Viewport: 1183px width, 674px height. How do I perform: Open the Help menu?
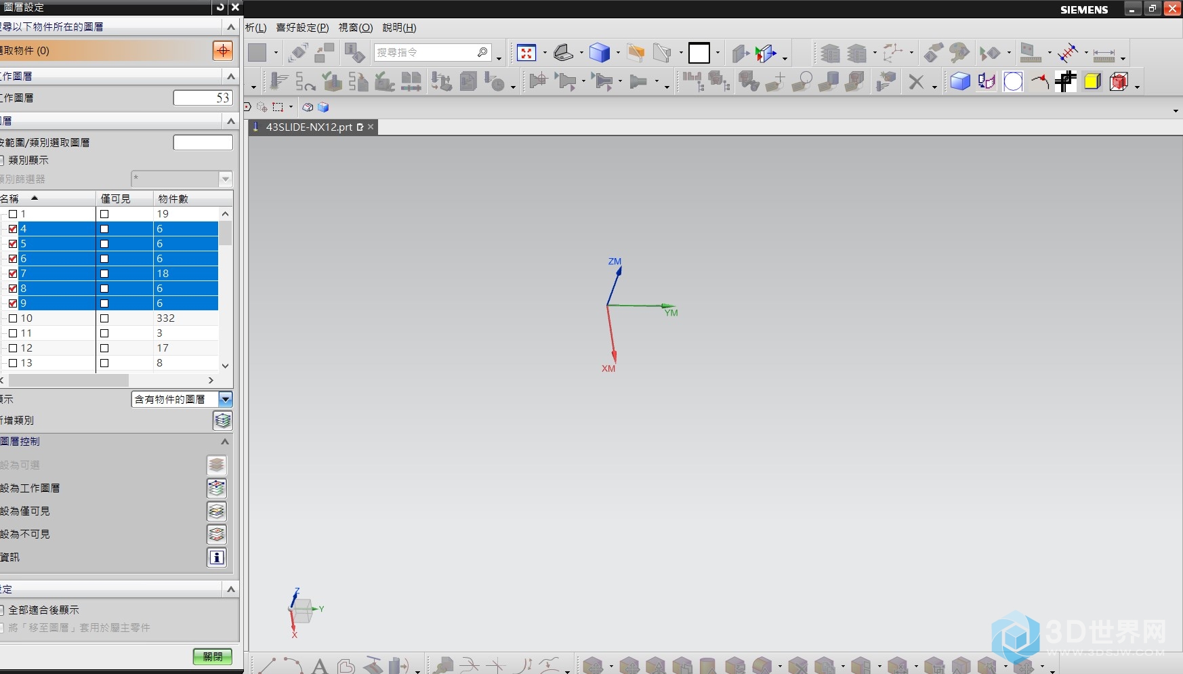pyautogui.click(x=399, y=28)
